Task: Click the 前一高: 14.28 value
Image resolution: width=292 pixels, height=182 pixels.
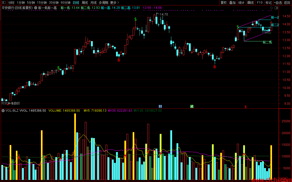Action: [x=110, y=8]
